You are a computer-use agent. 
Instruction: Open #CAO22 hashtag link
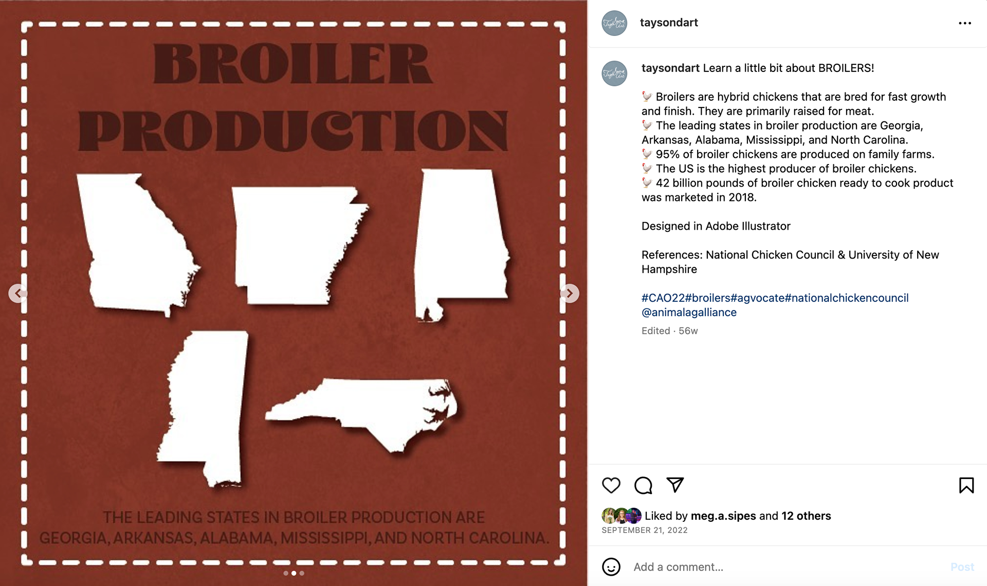pyautogui.click(x=663, y=298)
